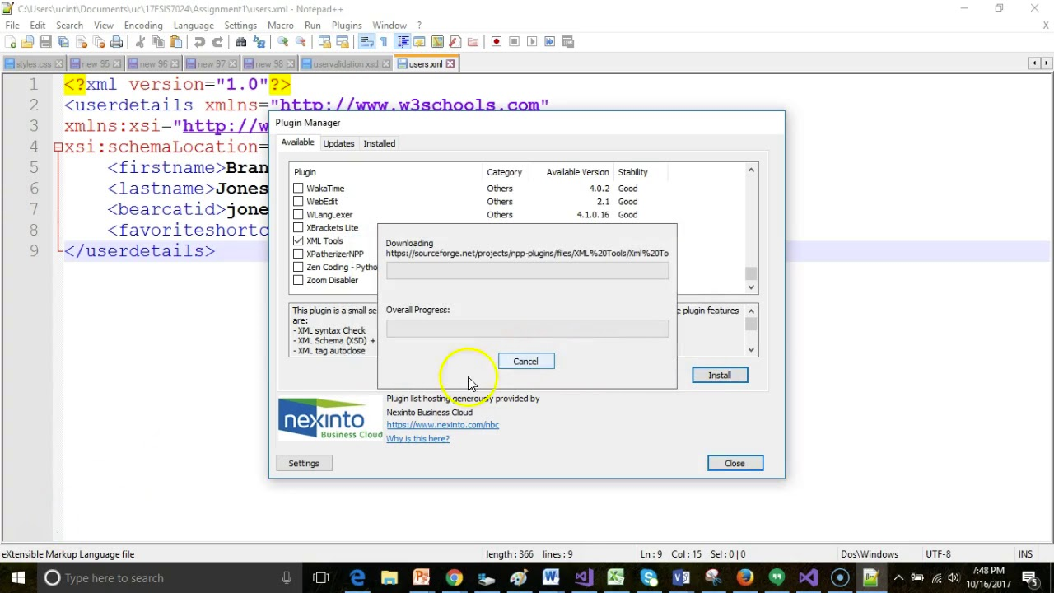Image resolution: width=1054 pixels, height=593 pixels.
Task: Click the Cut scissors toolbar icon
Action: coord(140,42)
